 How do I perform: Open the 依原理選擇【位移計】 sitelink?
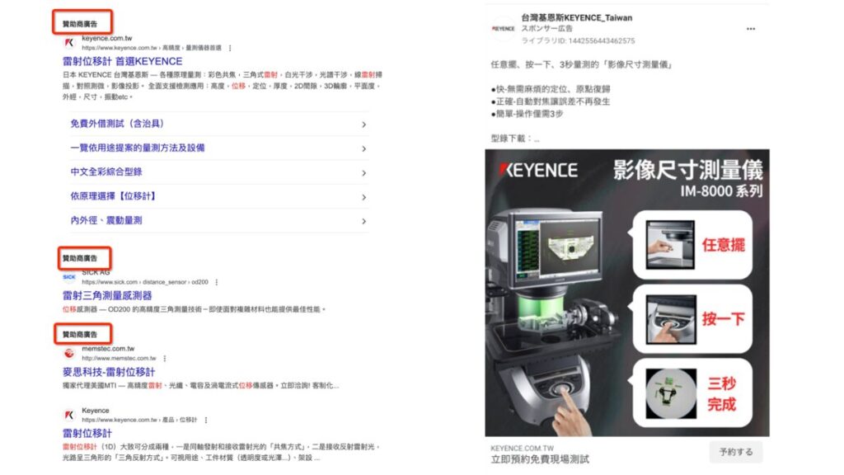[x=113, y=196]
